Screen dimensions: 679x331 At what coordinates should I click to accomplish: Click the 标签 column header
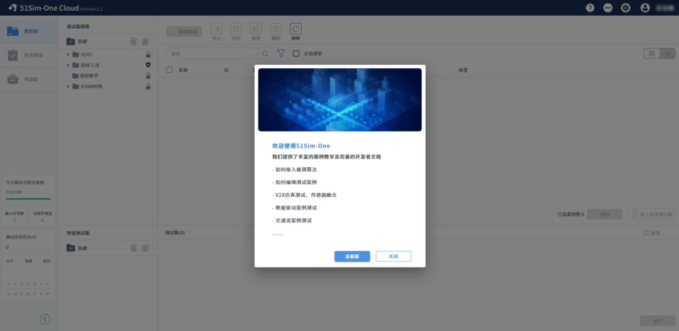coord(463,70)
